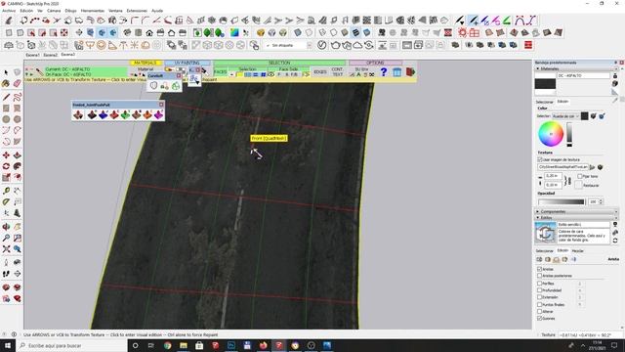Click the red striped icon at third row end
The width and height of the screenshot is (625, 352).
coord(528,45)
